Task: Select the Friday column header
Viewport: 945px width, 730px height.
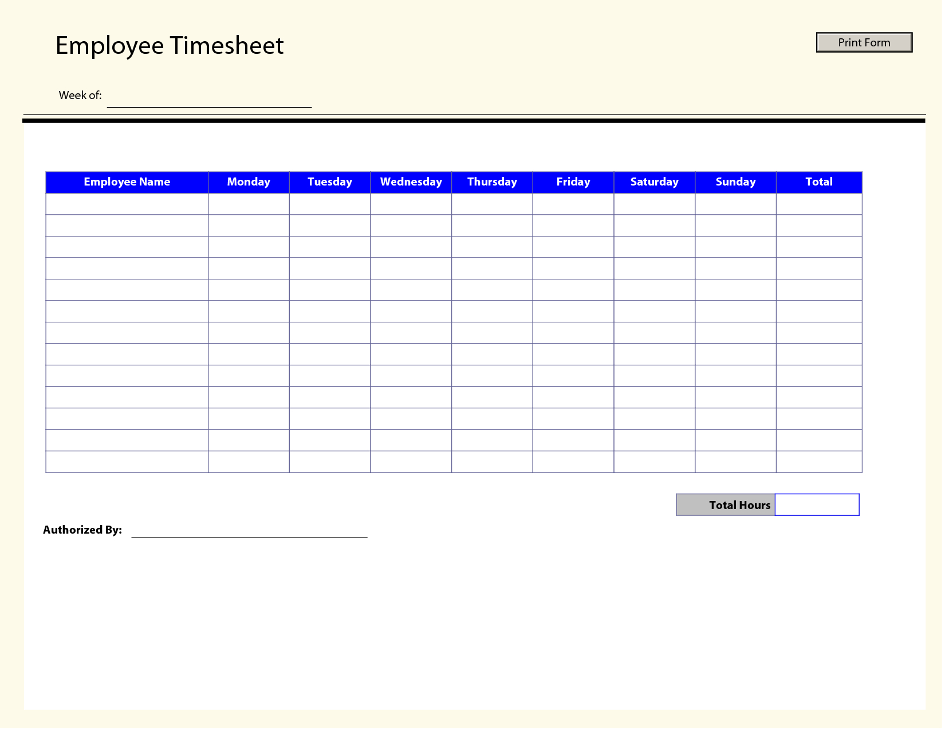Action: click(573, 181)
